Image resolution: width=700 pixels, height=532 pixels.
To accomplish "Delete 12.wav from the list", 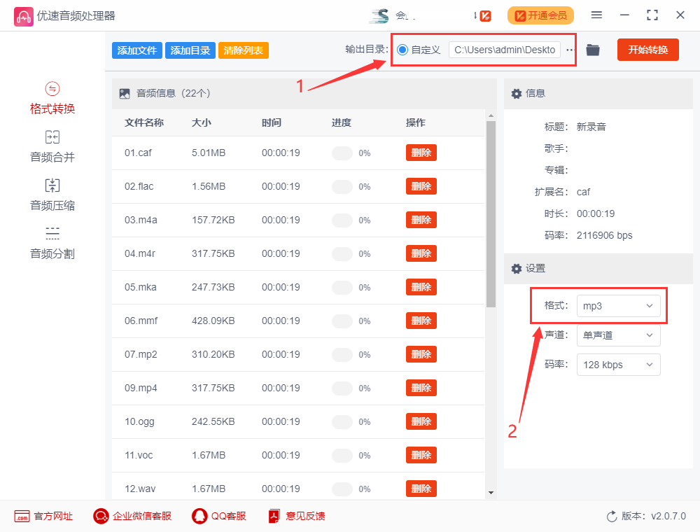I will pos(421,489).
